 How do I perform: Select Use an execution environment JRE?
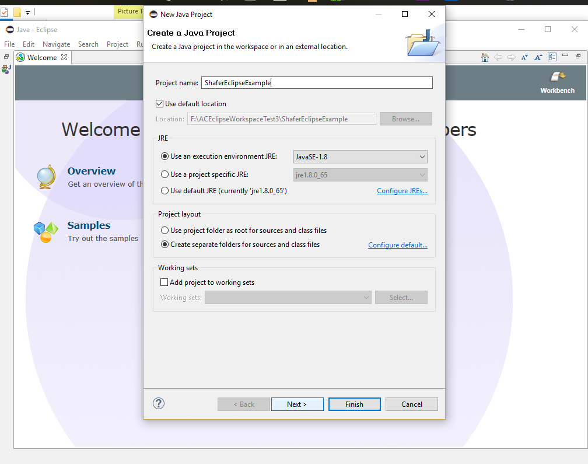pos(164,156)
